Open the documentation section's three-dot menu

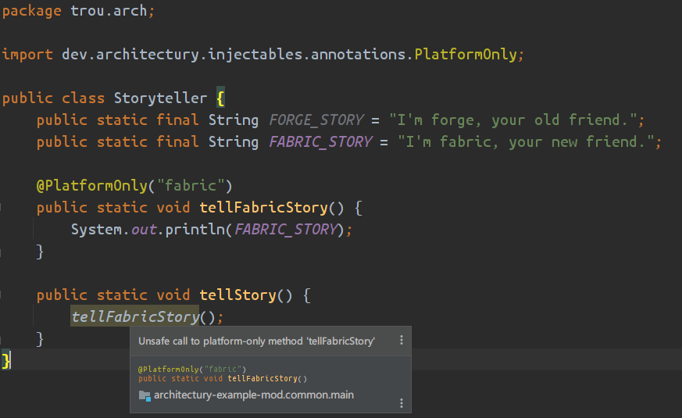(402, 403)
